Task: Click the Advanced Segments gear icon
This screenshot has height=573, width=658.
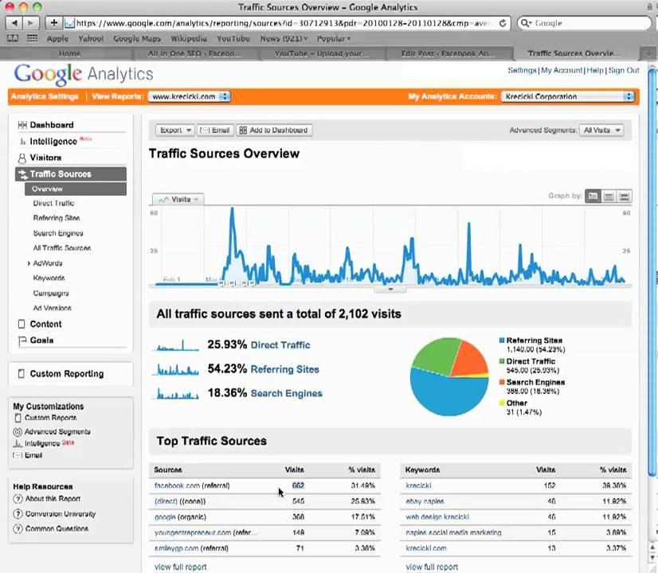Action: pos(18,431)
